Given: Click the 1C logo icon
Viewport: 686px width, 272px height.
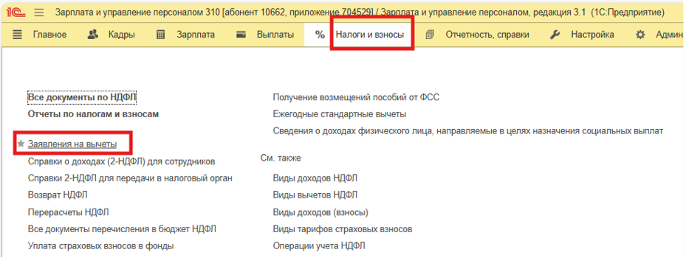Looking at the screenshot, I should pos(17,13).
